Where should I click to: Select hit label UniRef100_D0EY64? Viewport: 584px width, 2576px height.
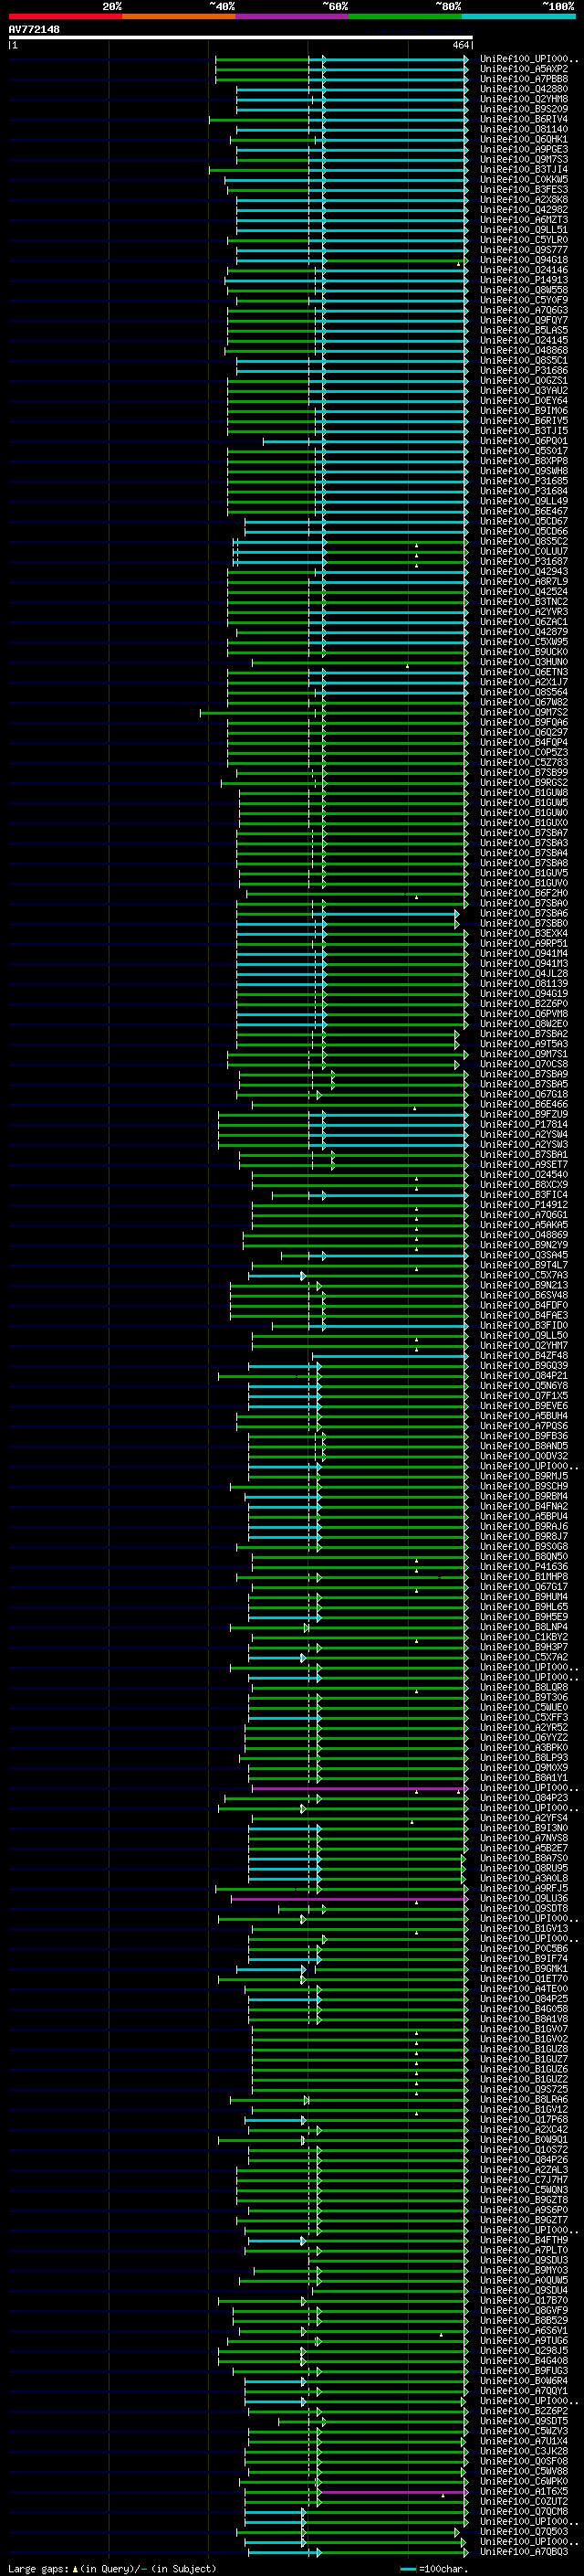tap(524, 400)
